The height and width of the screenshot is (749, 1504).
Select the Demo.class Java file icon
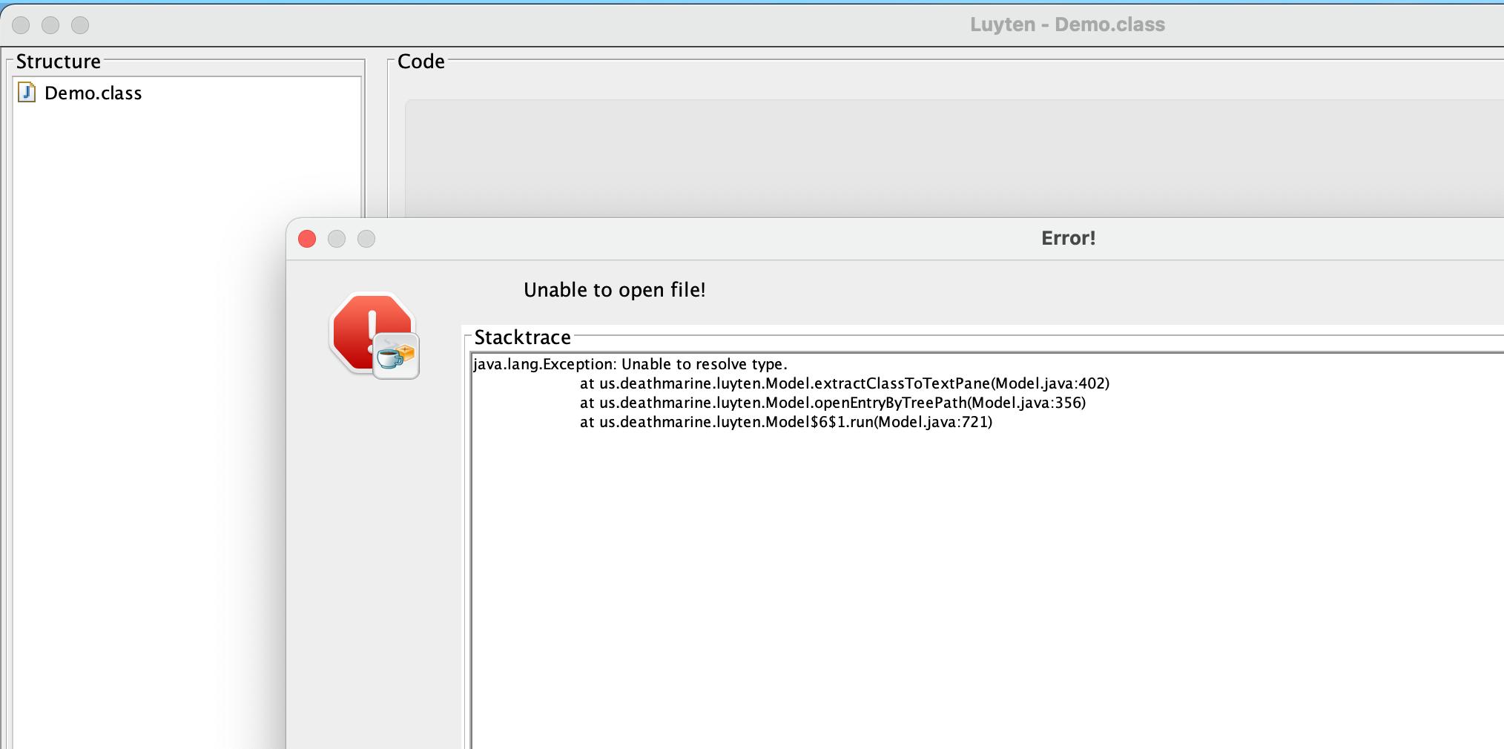coord(27,93)
